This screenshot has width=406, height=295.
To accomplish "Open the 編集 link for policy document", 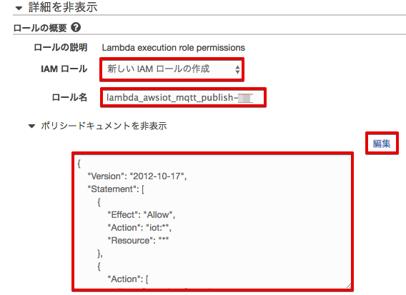I will (382, 144).
